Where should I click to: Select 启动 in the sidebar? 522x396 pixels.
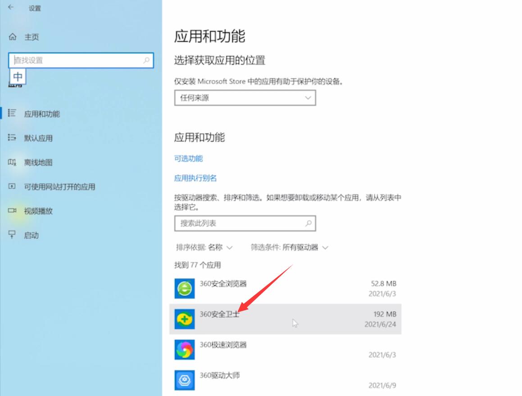[x=31, y=236]
